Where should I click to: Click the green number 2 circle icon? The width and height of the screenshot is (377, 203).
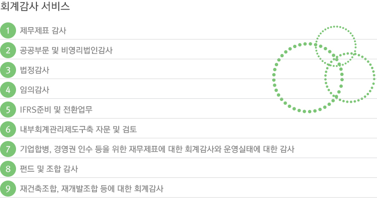click(8, 50)
